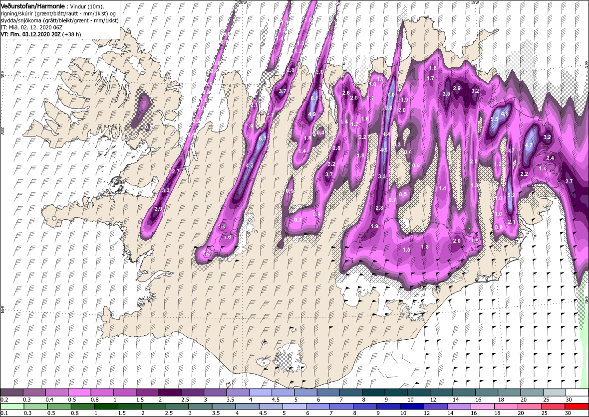Click the '4.7' precipitation value on map
The height and width of the screenshot is (417, 589).
529,145
